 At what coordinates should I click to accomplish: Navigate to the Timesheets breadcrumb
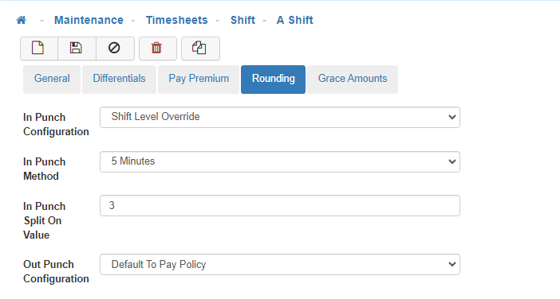coord(177,20)
